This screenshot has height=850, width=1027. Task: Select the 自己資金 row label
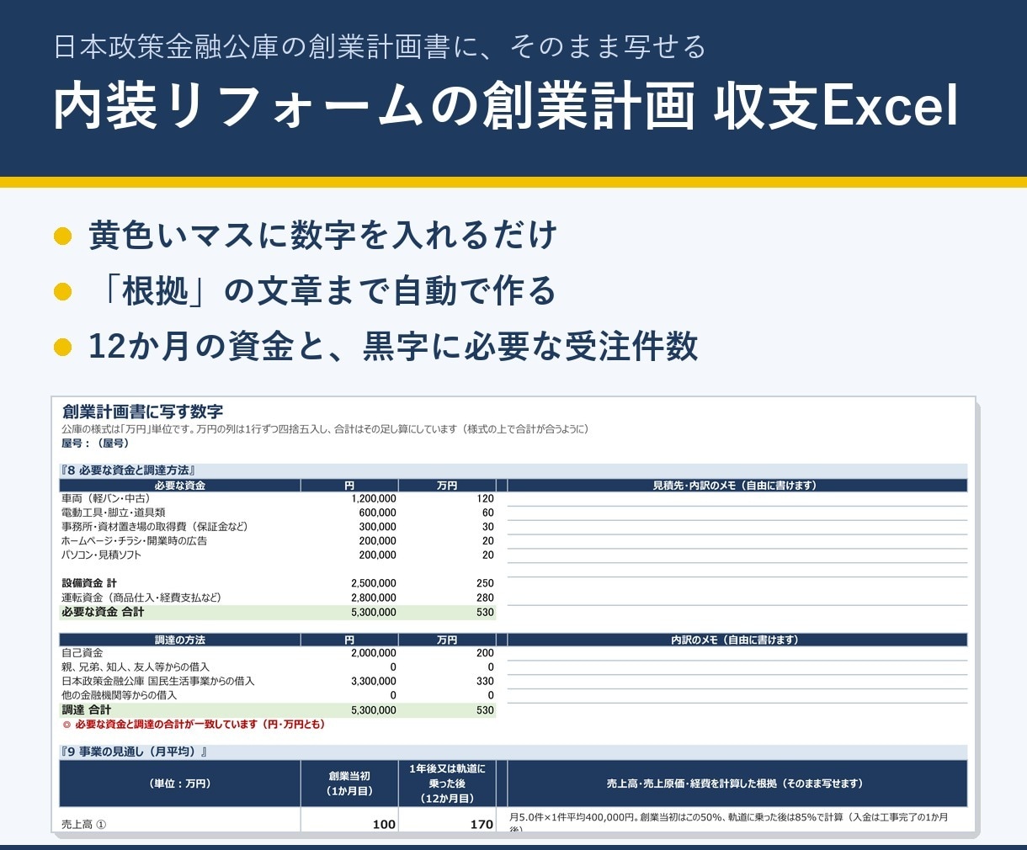click(x=82, y=653)
